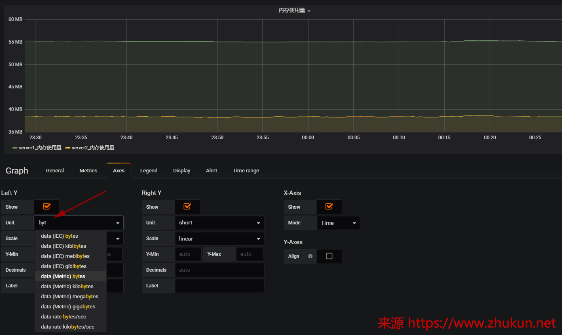Screen dimensions: 562x335
Task: Click the Right Y Decimals field
Action: pyautogui.click(x=219, y=270)
